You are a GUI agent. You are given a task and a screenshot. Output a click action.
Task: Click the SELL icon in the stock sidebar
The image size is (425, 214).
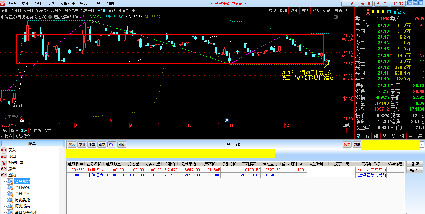[x=3, y=157]
